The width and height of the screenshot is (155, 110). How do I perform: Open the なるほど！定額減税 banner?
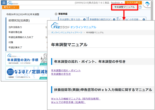[27, 73]
